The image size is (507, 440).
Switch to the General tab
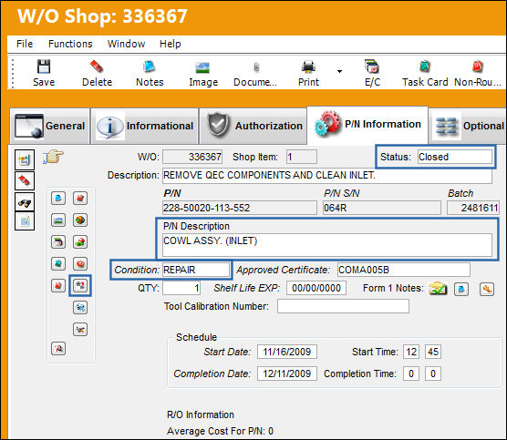pos(50,126)
